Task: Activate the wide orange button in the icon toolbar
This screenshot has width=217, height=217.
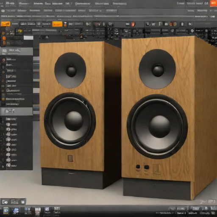Action: [57, 24]
